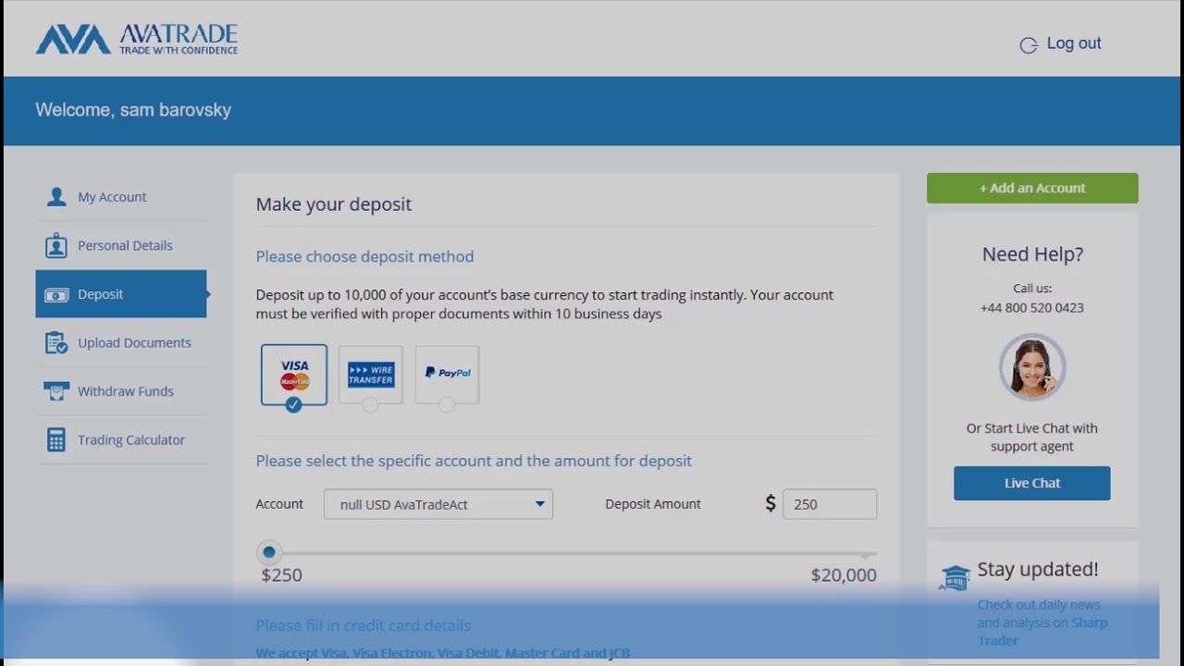
Task: Click the Log out arrow icon
Action: click(x=1029, y=45)
